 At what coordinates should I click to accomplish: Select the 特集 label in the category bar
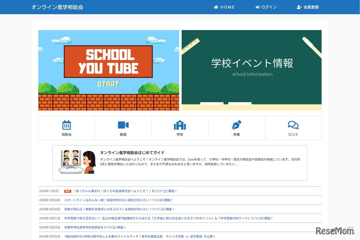236,134
